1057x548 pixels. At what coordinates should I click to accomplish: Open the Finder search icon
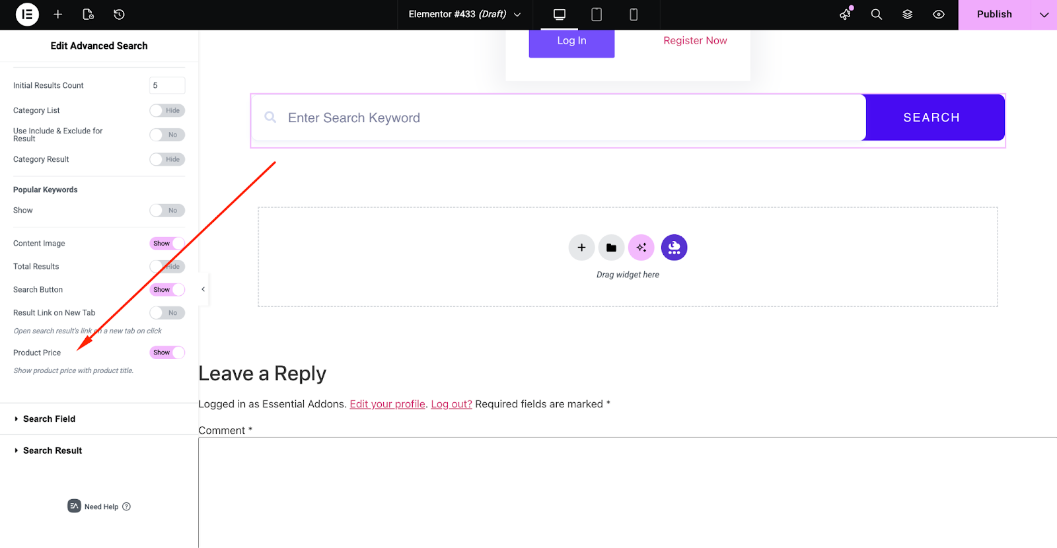(876, 15)
